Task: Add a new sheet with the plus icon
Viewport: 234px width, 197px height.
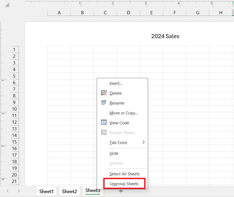Action: click(121, 191)
